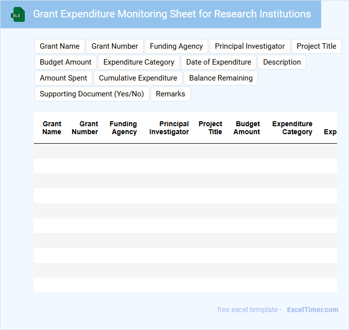The width and height of the screenshot is (349, 330).
Task: Click the Expenditure Category tag
Action: (x=139, y=62)
